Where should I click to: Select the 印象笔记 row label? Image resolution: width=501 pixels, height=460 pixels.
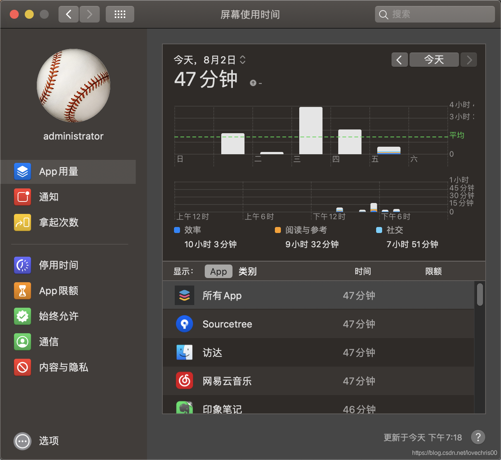222,409
